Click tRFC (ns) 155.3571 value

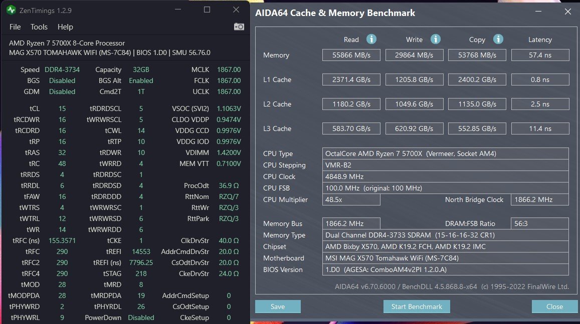[62, 240]
